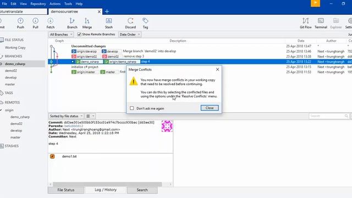Select develop local branch

point(11,78)
